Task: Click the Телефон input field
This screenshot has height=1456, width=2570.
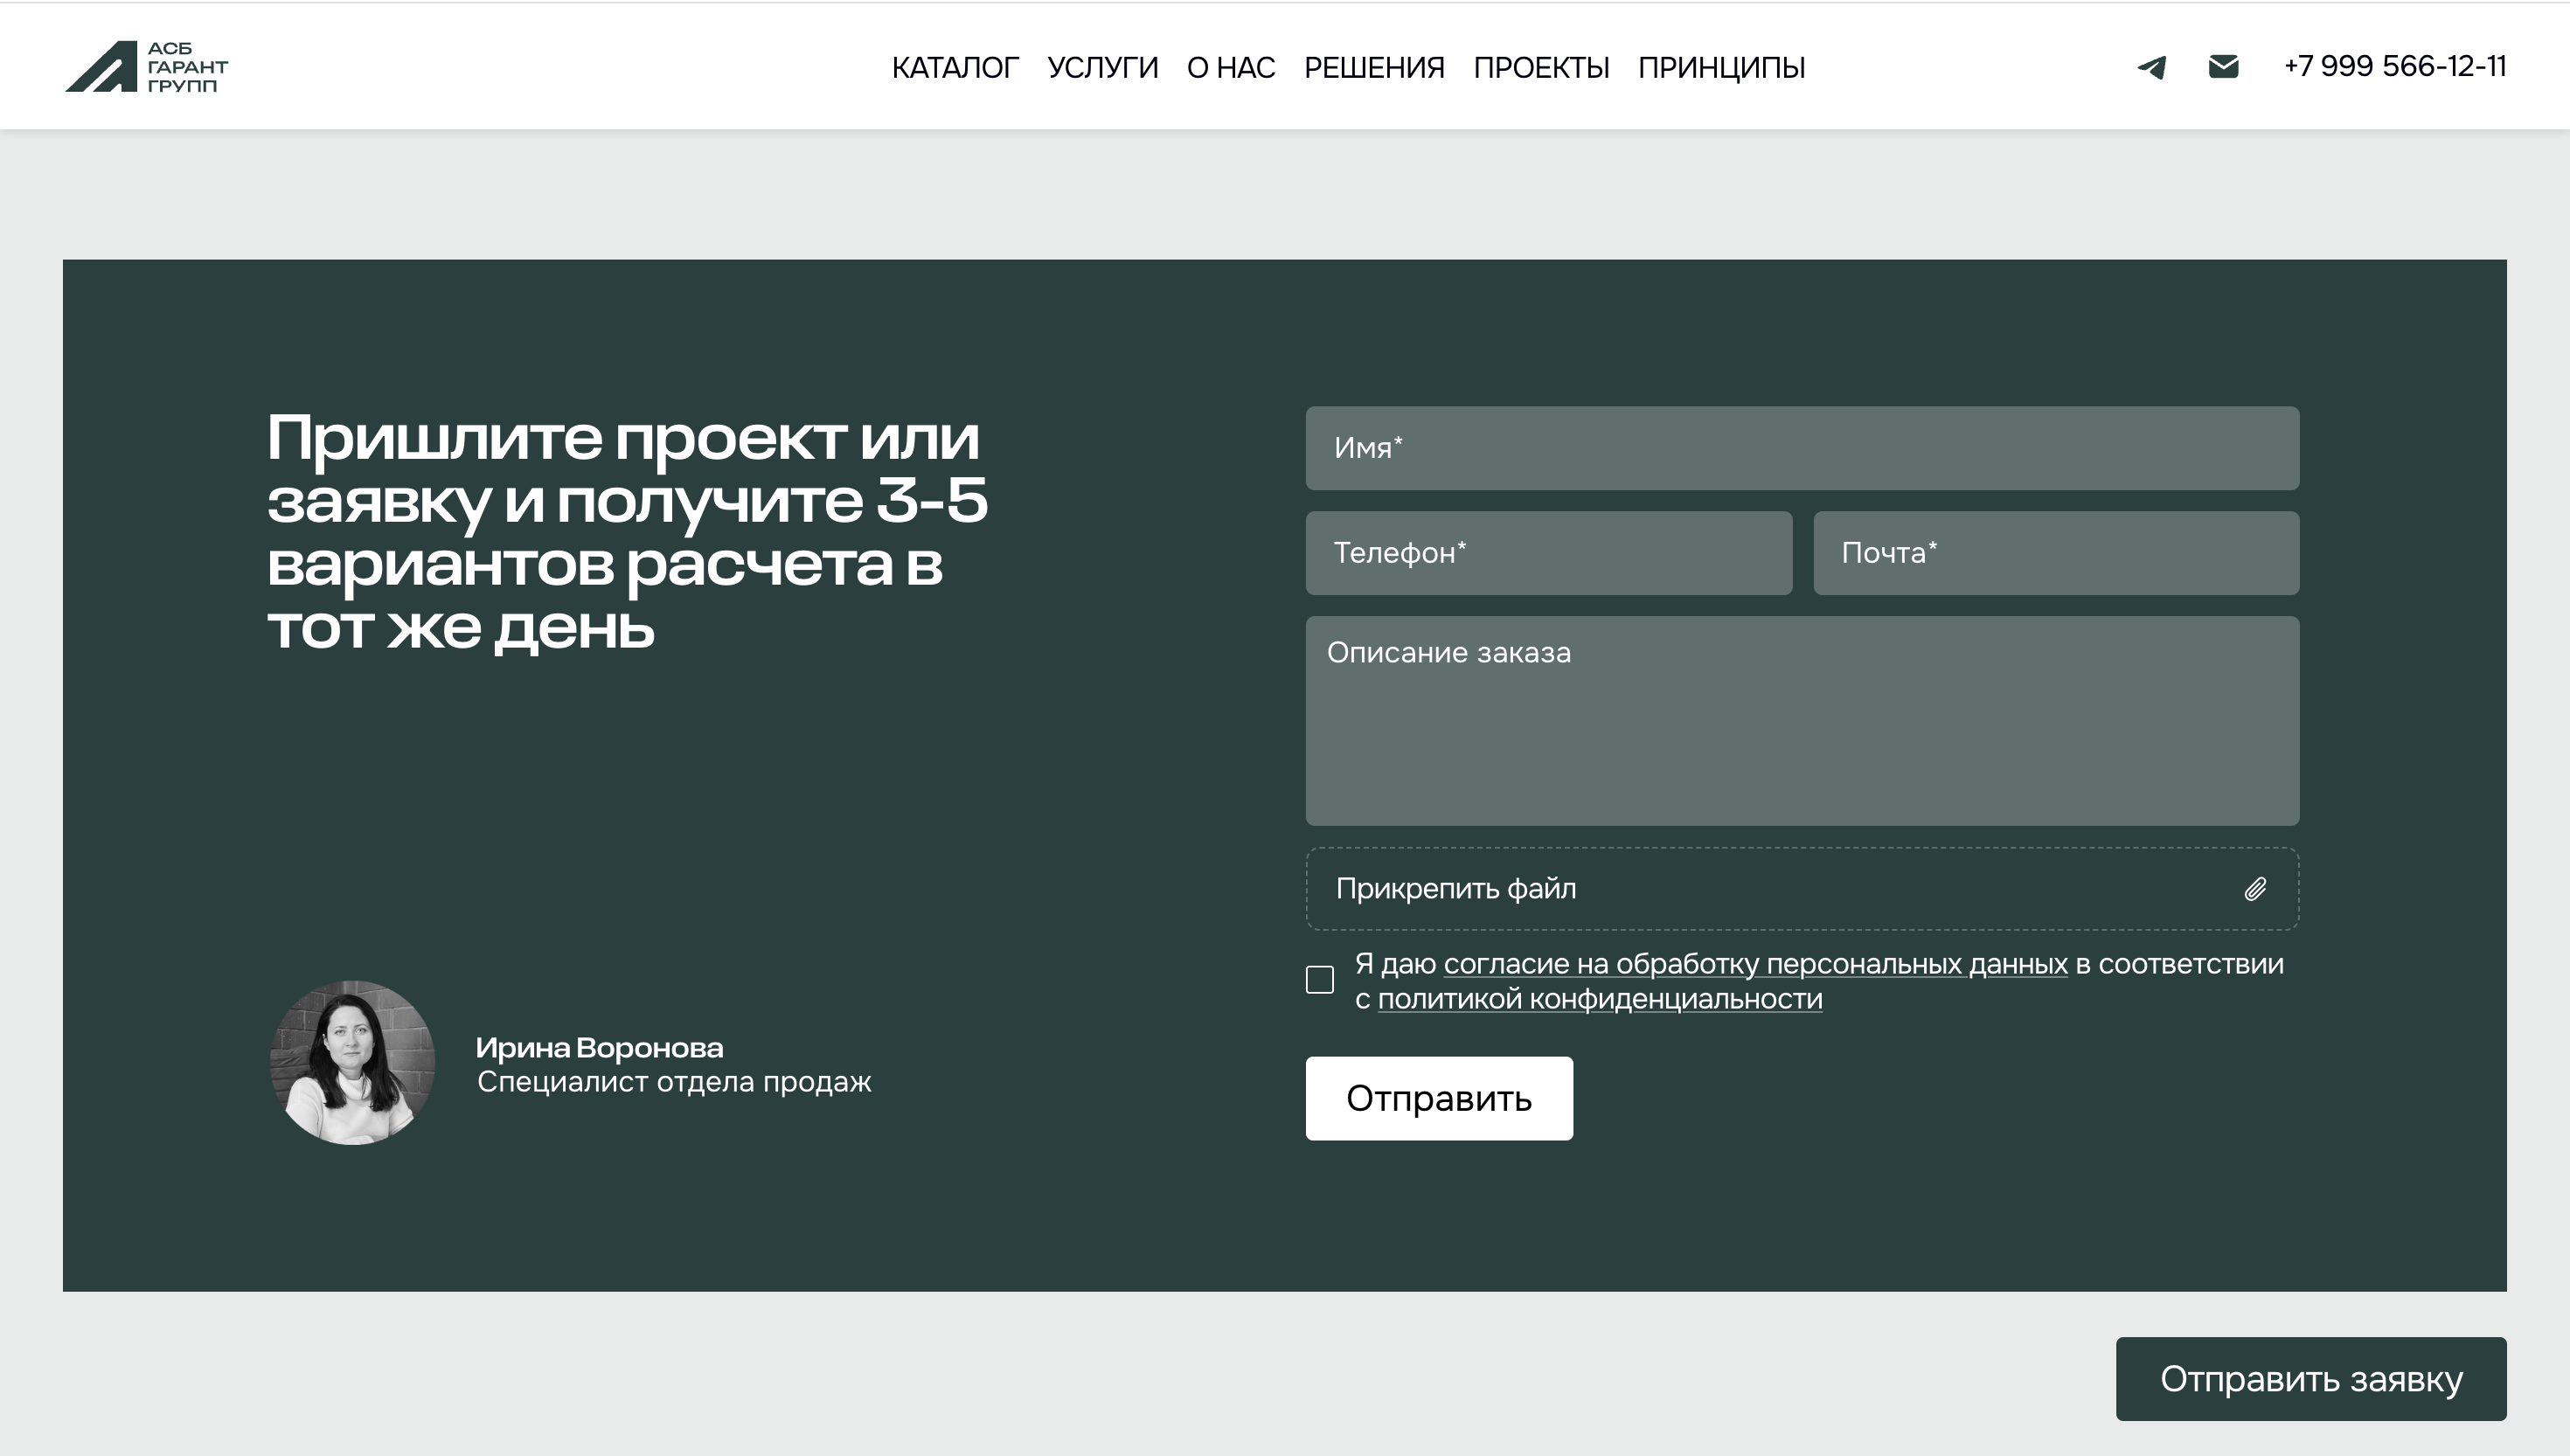Action: pyautogui.click(x=1547, y=552)
